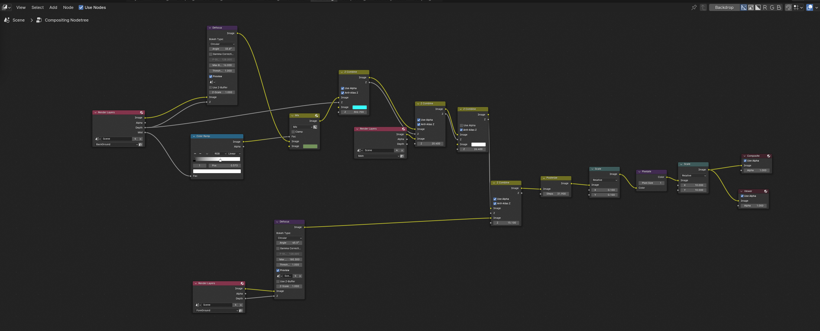The image size is (820, 331).
Task: Select the Color and Alpha display channel icon
Action: pyautogui.click(x=744, y=7)
